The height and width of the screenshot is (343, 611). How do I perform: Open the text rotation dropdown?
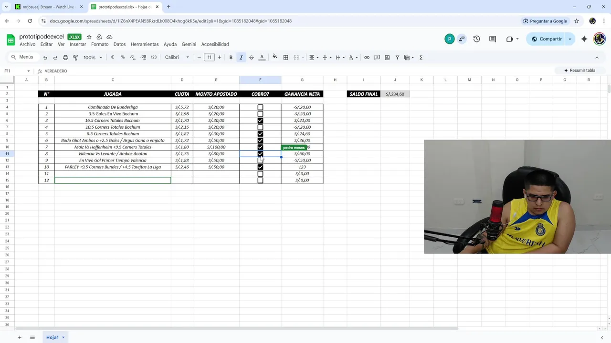click(353, 57)
